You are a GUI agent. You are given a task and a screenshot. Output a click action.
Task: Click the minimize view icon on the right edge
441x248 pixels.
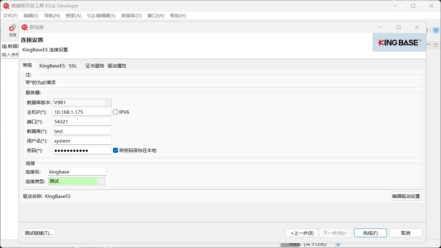tap(428, 45)
